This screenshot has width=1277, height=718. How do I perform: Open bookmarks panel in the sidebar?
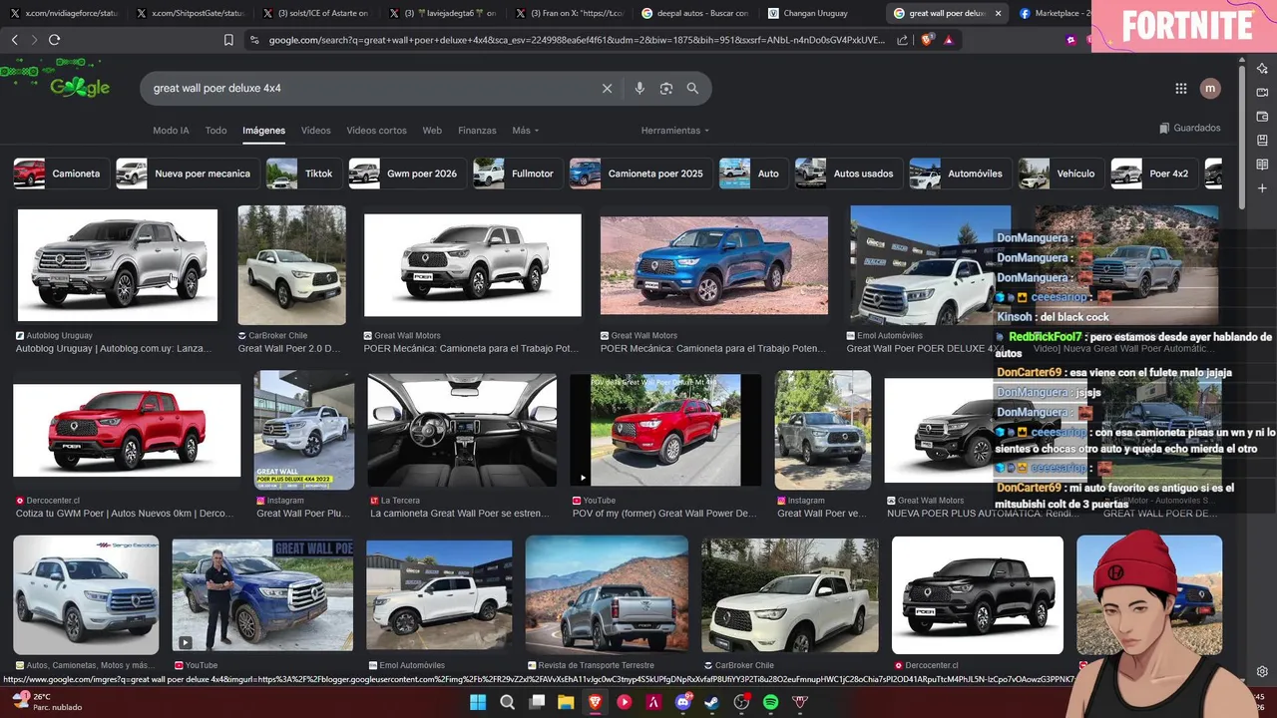pyautogui.click(x=1262, y=140)
